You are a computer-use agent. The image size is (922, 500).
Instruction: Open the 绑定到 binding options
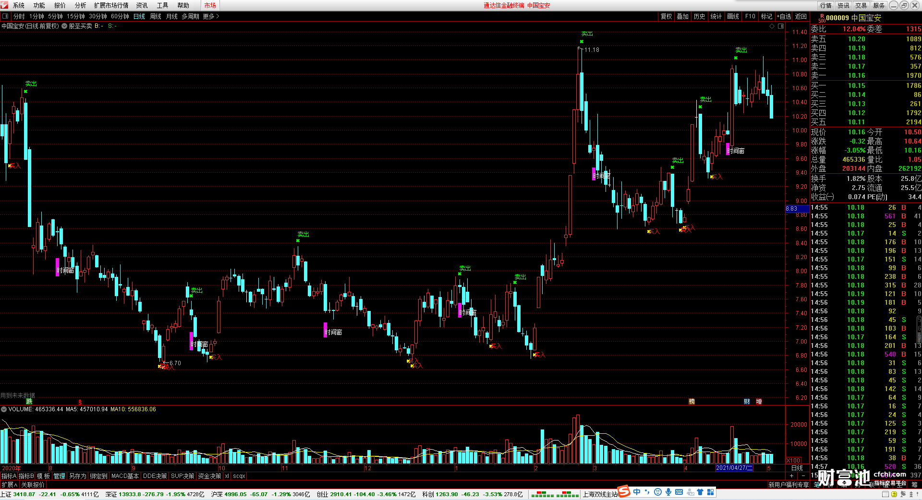[x=98, y=476]
